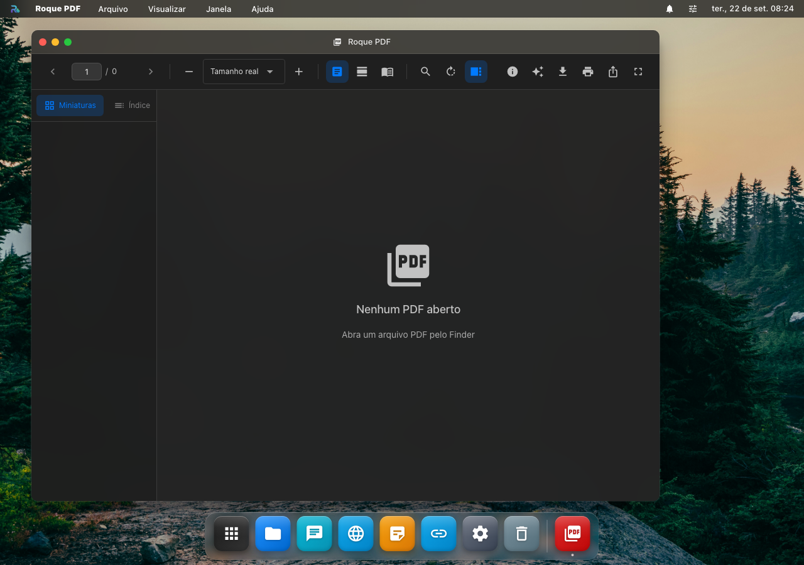The image size is (804, 565).
Task: Open the messages chat app in dock
Action: (x=315, y=534)
